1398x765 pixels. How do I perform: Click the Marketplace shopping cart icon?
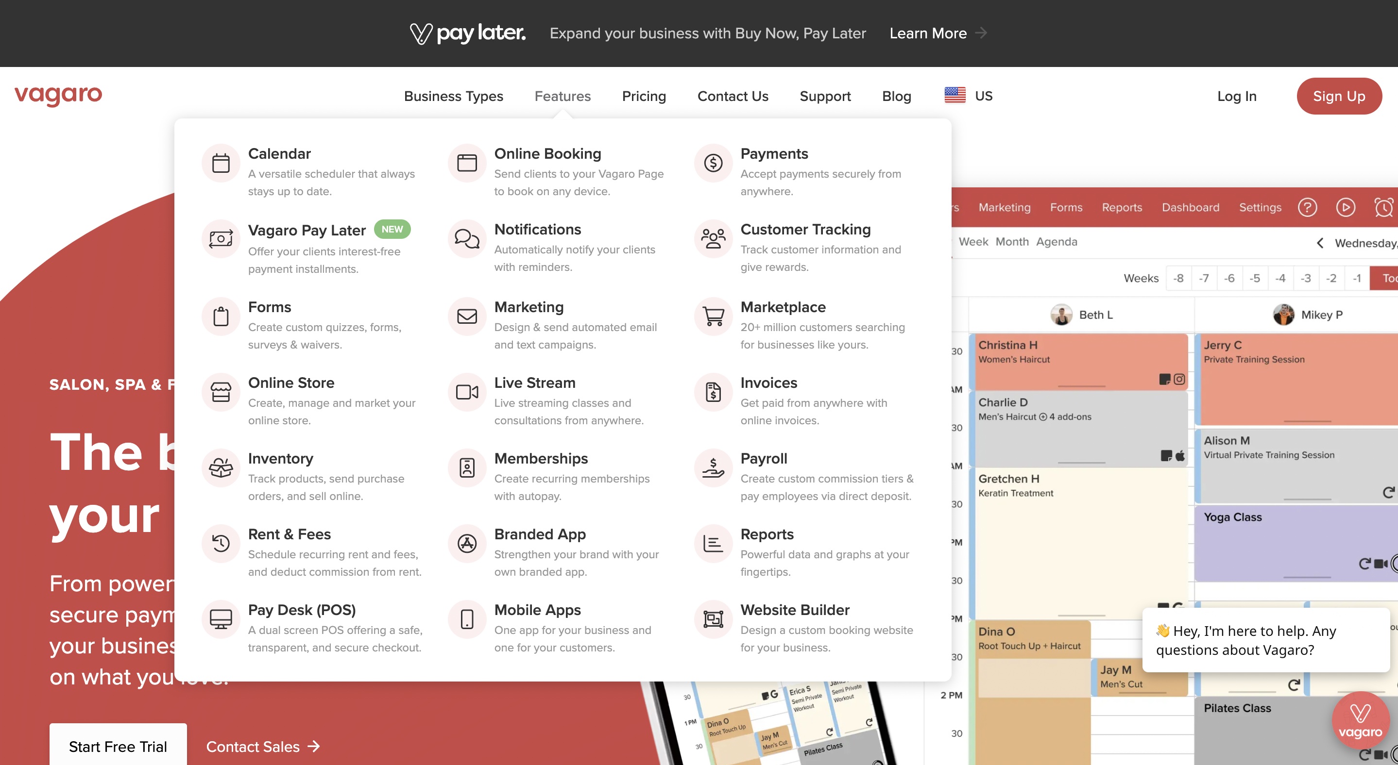tap(713, 316)
